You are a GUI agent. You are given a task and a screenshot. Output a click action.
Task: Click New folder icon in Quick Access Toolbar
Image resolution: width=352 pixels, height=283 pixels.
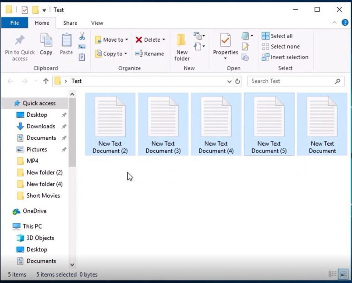coord(35,10)
